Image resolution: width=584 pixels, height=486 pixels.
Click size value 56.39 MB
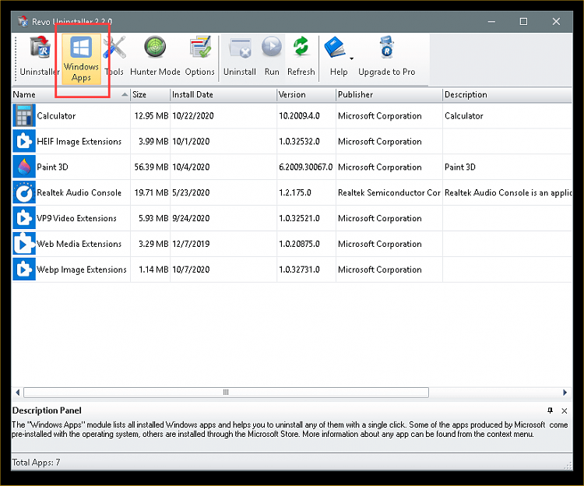(x=151, y=167)
